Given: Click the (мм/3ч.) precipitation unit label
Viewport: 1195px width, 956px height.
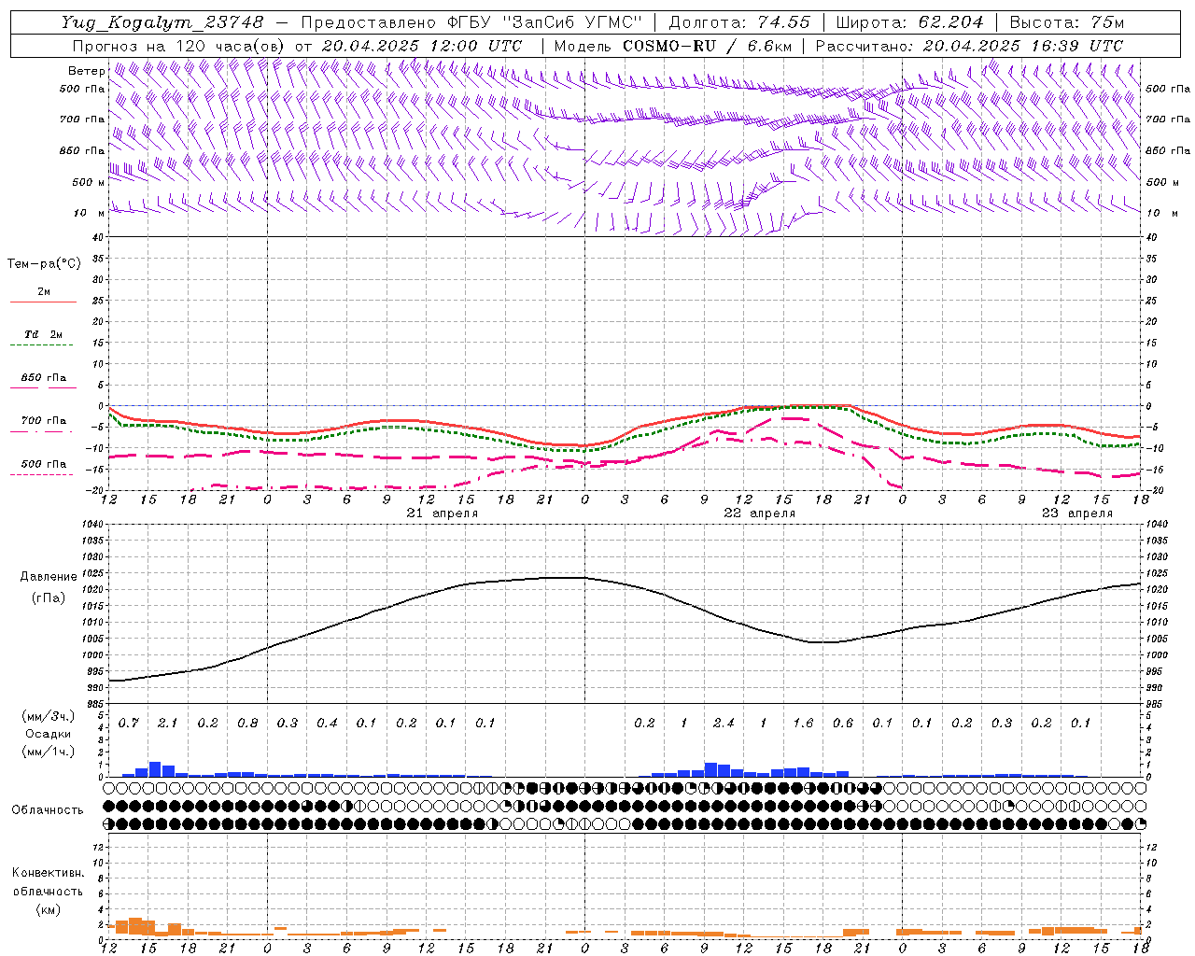Looking at the screenshot, I should [x=49, y=716].
